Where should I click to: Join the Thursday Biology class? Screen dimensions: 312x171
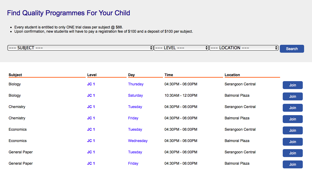click(x=292, y=85)
